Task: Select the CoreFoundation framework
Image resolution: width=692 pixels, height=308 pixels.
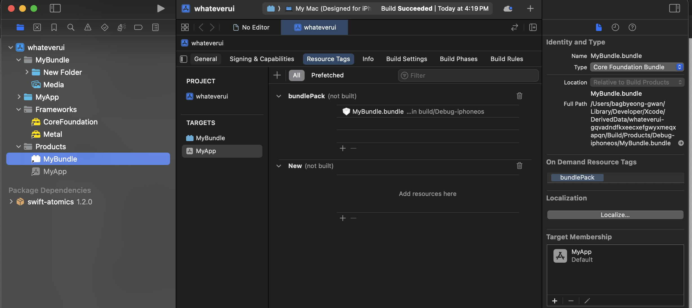Action: click(x=65, y=122)
